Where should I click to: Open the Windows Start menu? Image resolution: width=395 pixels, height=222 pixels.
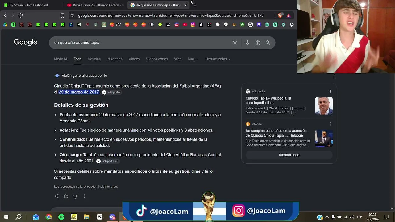click(6, 217)
